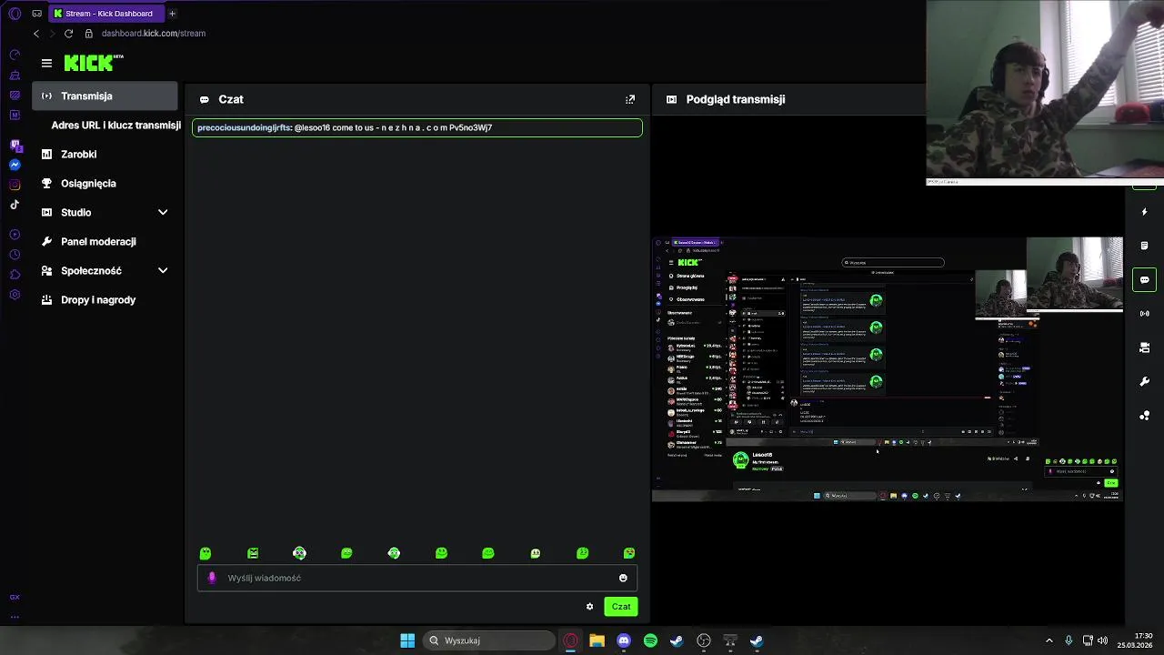1164x655 pixels.
Task: Open the Windows Start menu
Action: point(407,640)
